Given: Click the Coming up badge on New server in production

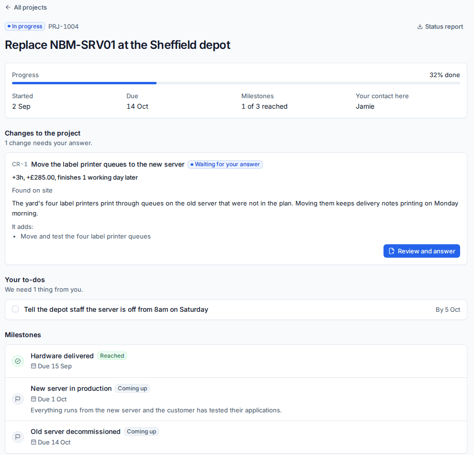Looking at the screenshot, I should pos(133,388).
